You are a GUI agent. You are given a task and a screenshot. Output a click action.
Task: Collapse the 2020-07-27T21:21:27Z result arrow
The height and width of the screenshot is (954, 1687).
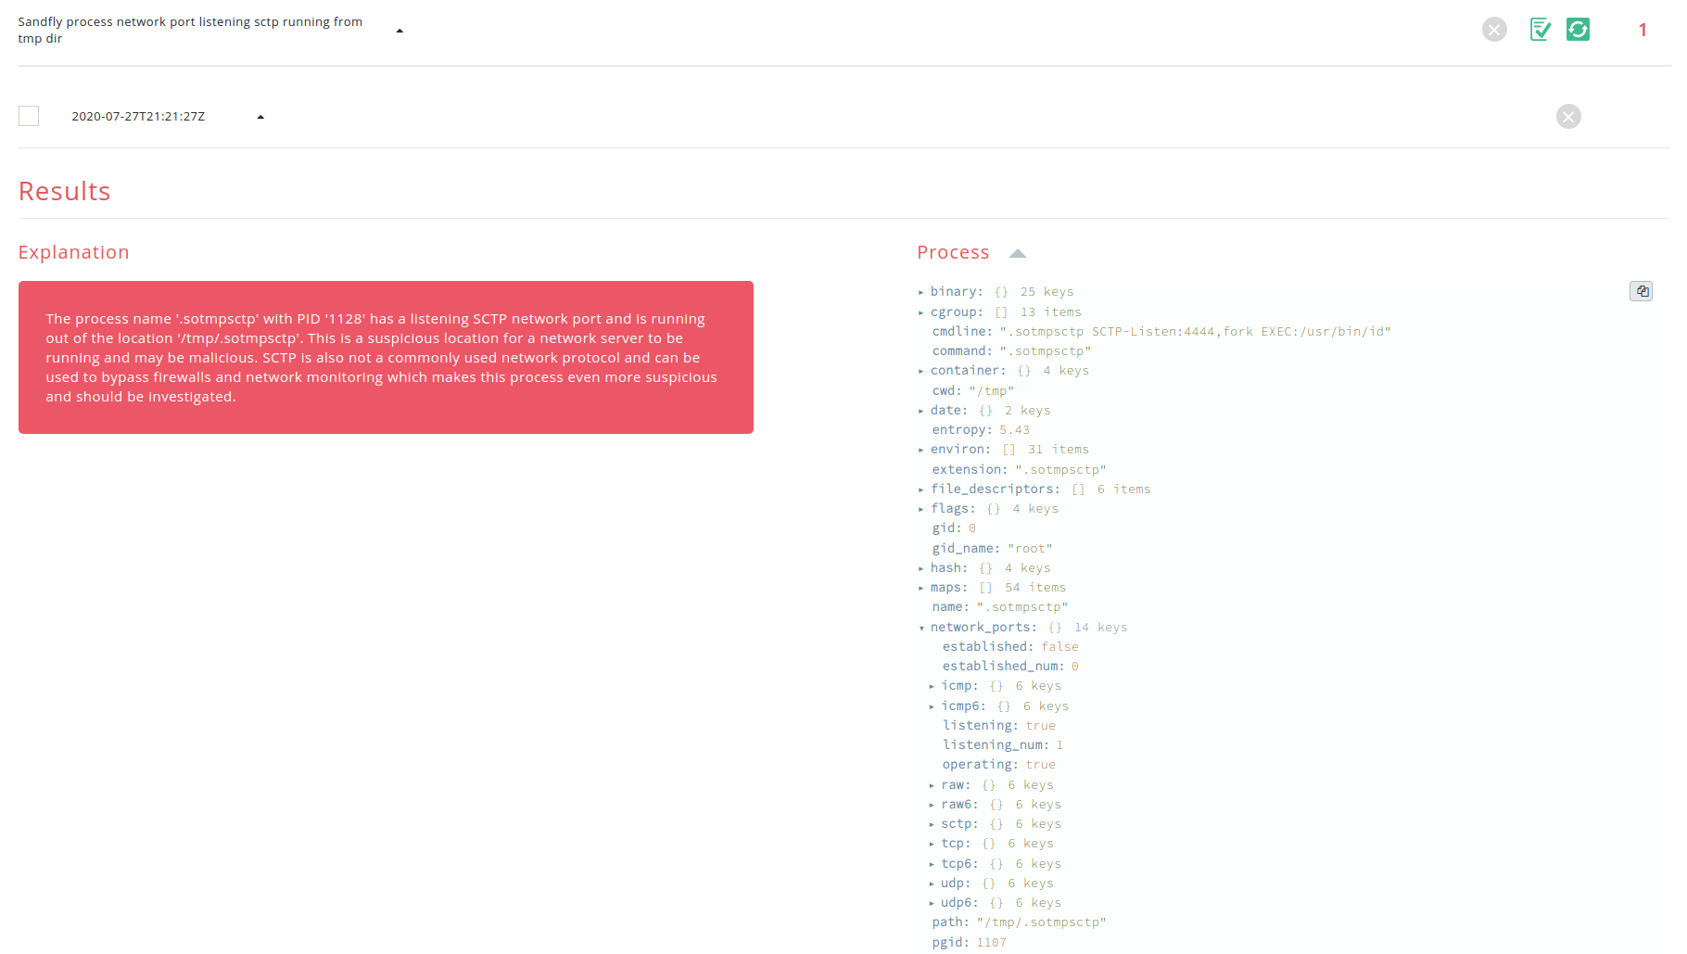[260, 117]
